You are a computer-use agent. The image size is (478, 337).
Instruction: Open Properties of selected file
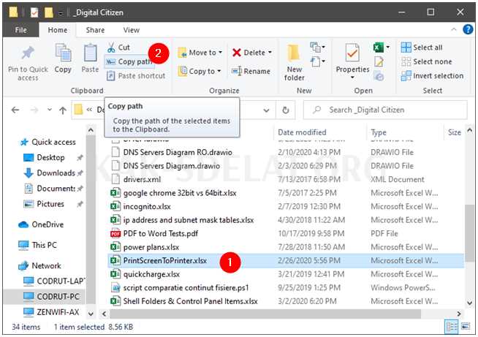pos(352,61)
